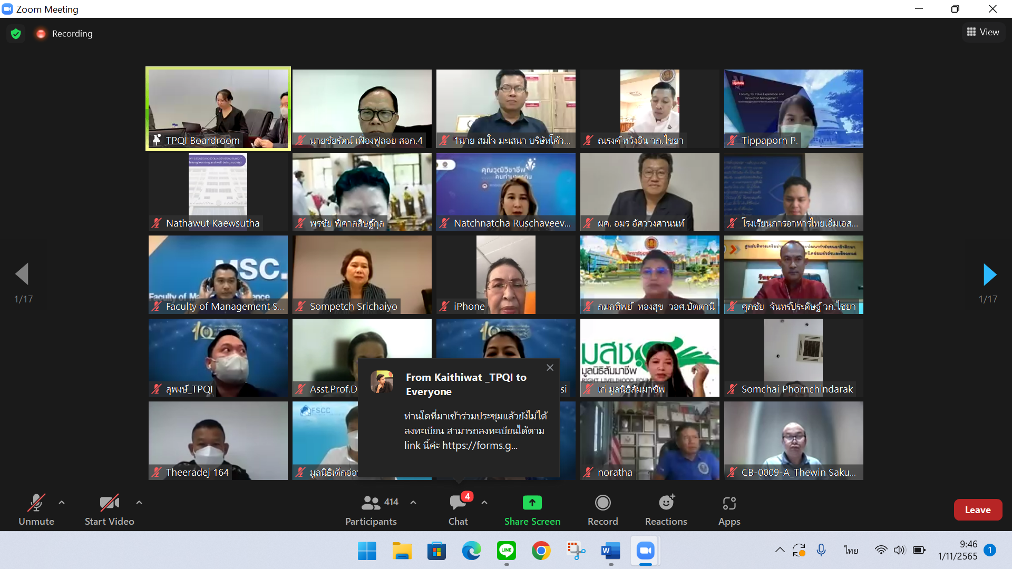Select the iPhone participant tile
This screenshot has height=569, width=1012.
pyautogui.click(x=505, y=274)
